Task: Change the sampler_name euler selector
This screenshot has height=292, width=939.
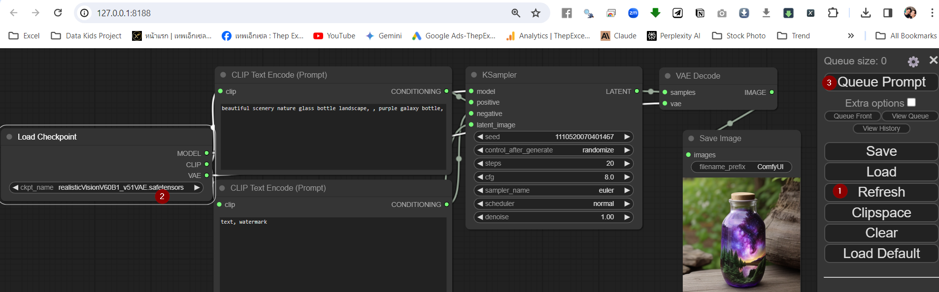Action: coord(553,190)
